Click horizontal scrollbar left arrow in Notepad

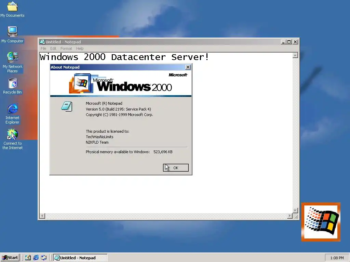point(42,216)
